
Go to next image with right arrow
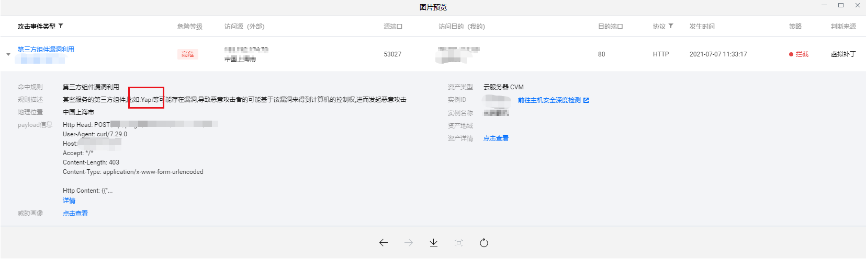point(409,242)
